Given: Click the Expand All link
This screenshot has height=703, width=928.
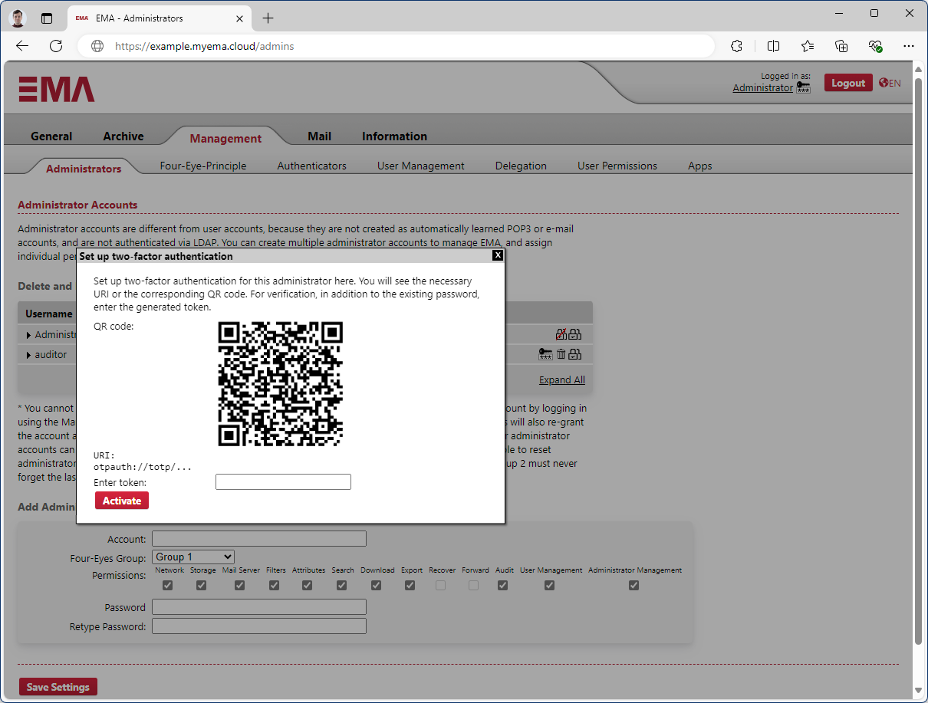Looking at the screenshot, I should point(561,380).
